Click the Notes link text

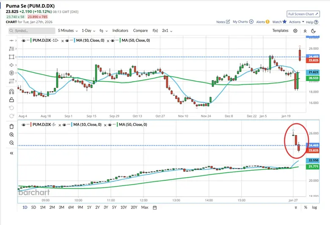(221, 22)
